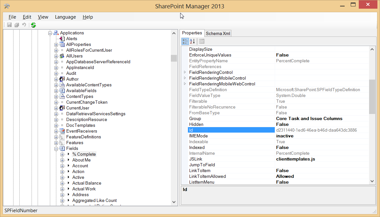This screenshot has width=380, height=217.
Task: Open the Edit menu
Action: [x=27, y=17]
